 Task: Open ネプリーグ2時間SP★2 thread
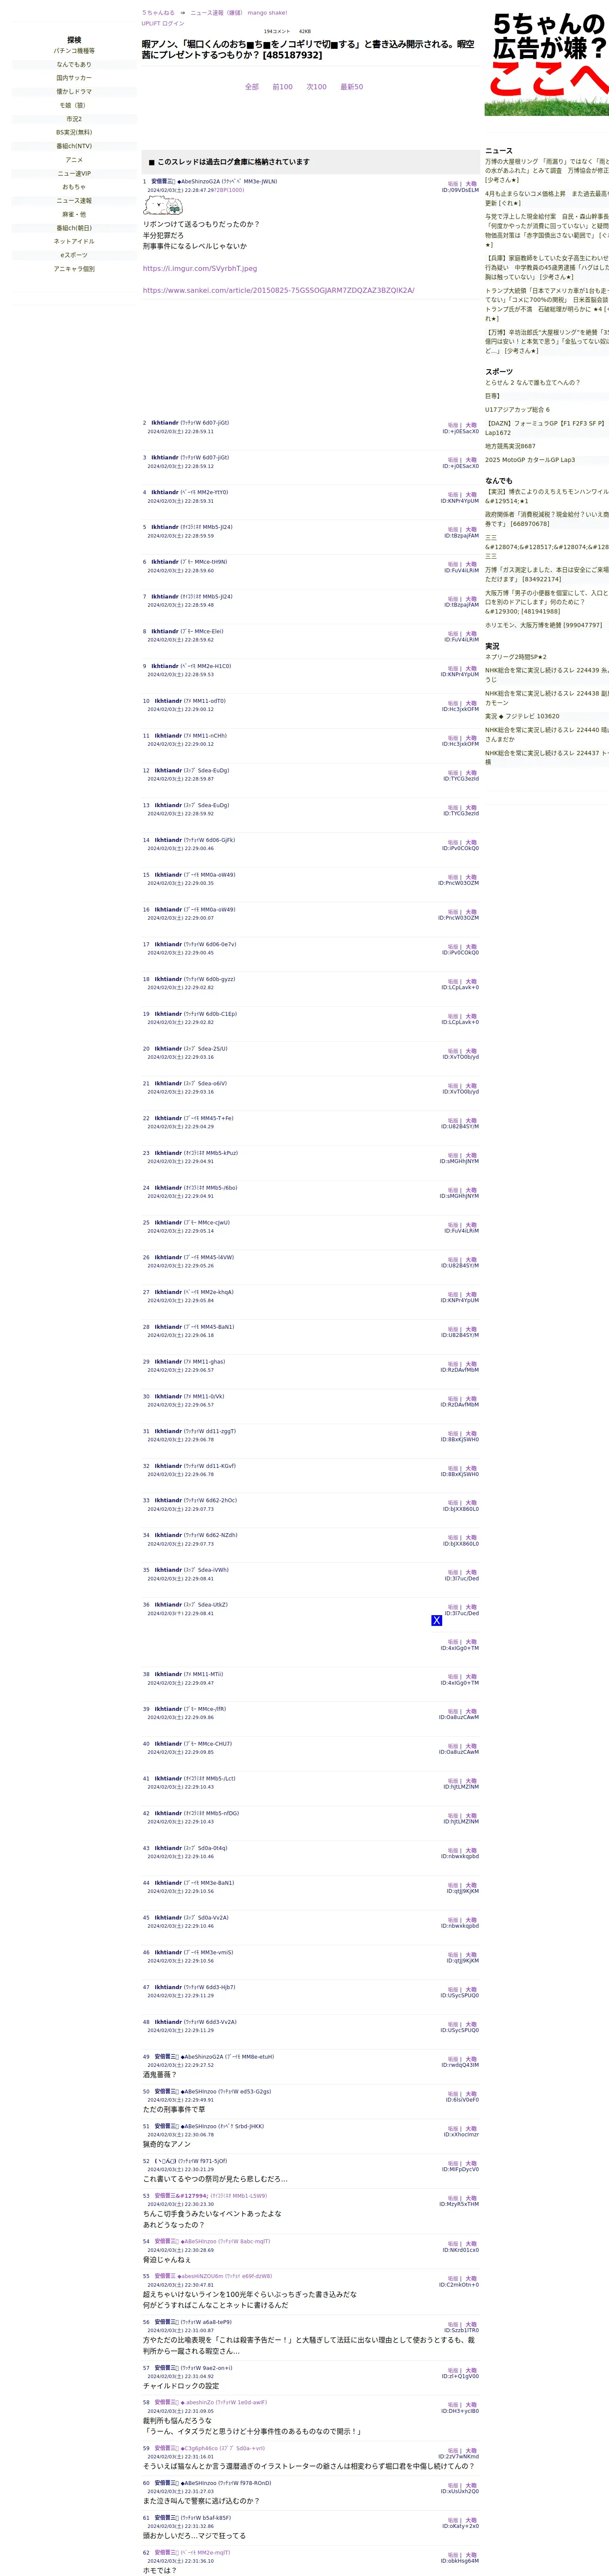tap(515, 657)
